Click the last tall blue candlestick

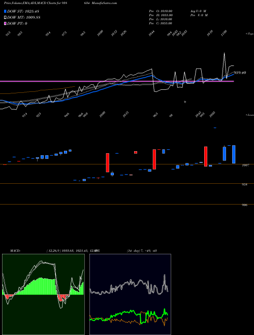coord(234,154)
